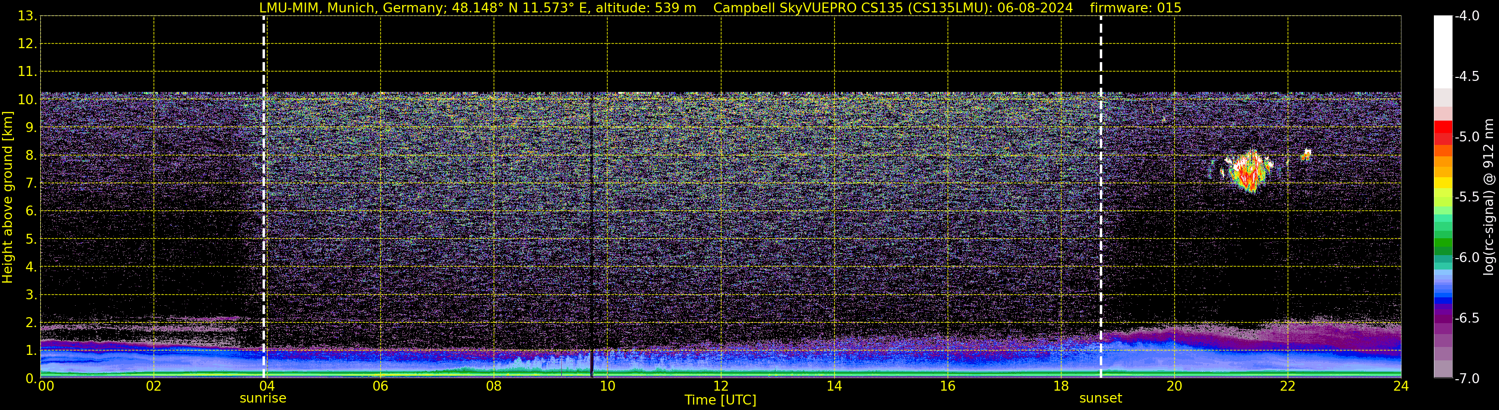Click the time axis tick '20'
The image size is (1499, 410).
[x=1174, y=386]
